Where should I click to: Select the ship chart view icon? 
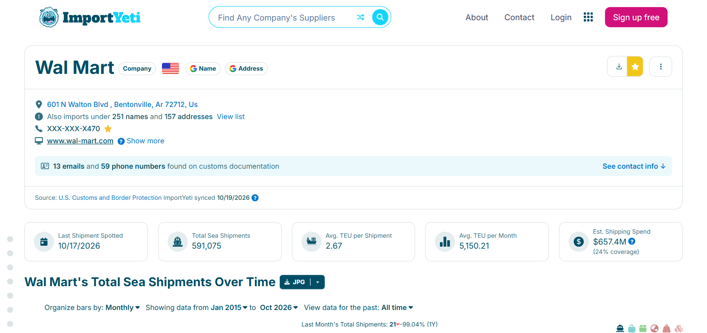coord(620,329)
